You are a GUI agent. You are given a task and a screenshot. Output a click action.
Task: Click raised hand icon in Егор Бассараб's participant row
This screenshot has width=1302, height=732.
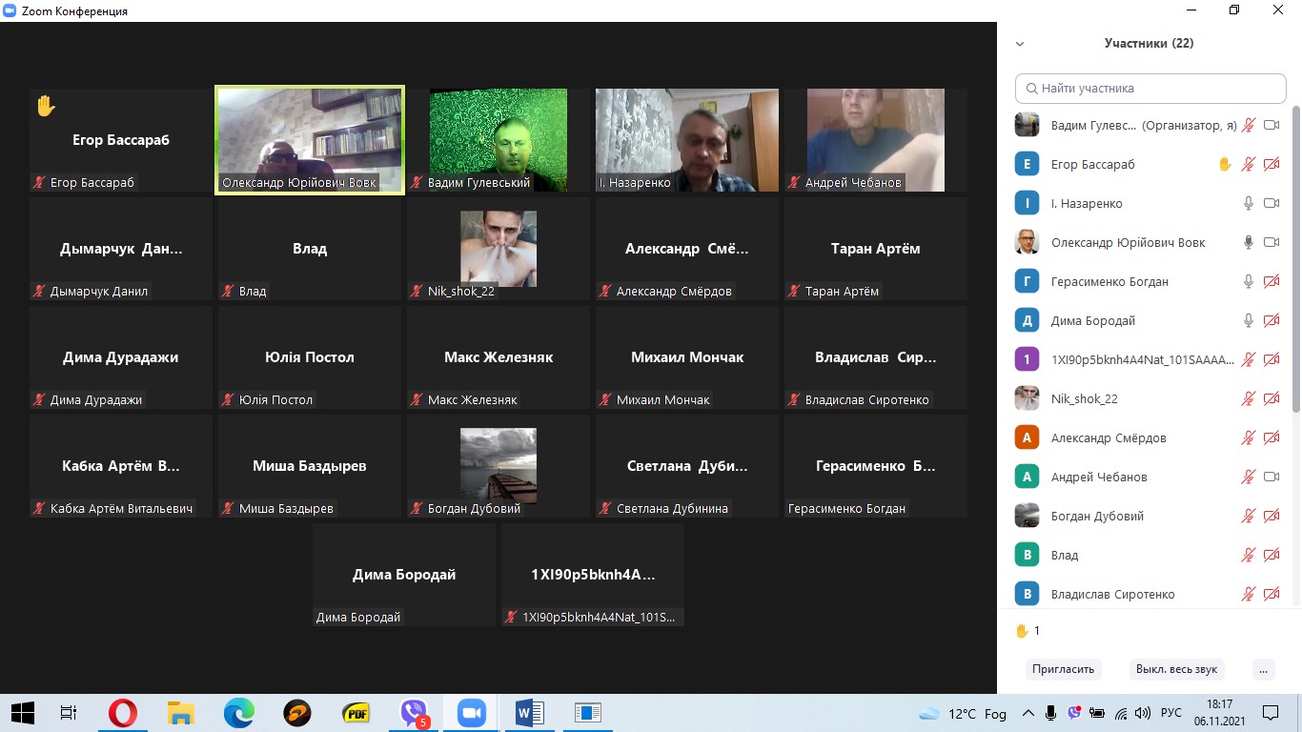(1225, 164)
